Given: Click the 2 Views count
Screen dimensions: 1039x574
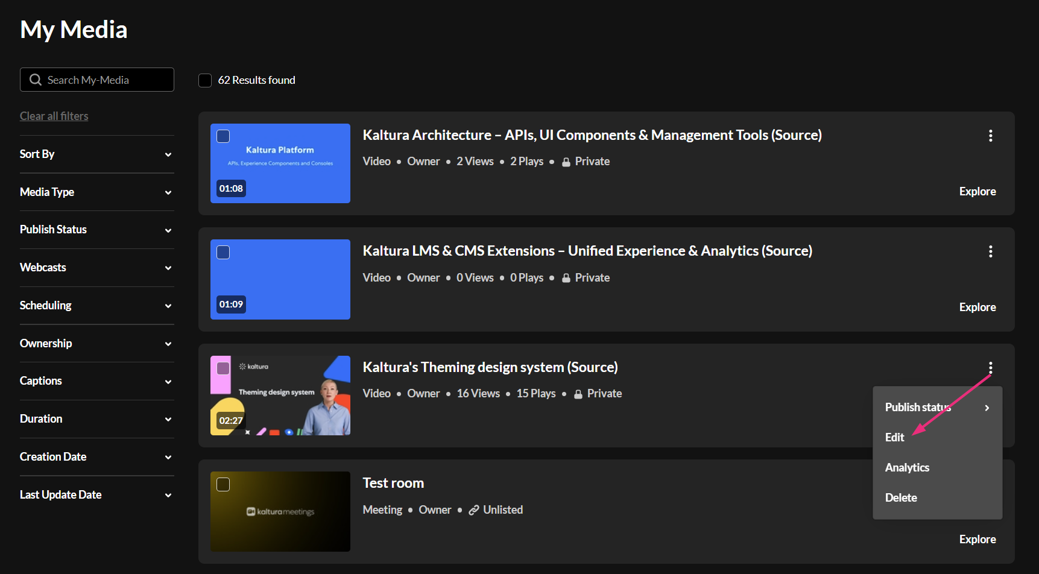Looking at the screenshot, I should 475,162.
